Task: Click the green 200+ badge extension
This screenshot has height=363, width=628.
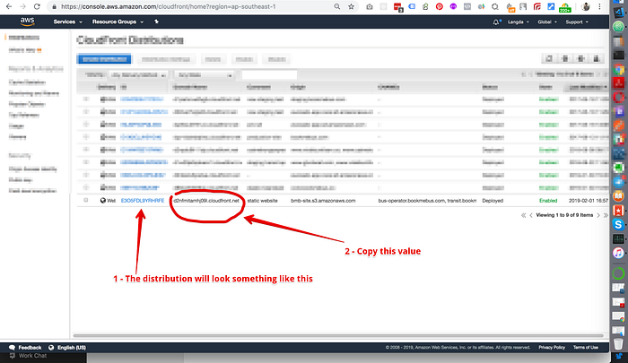Action: 564,7
